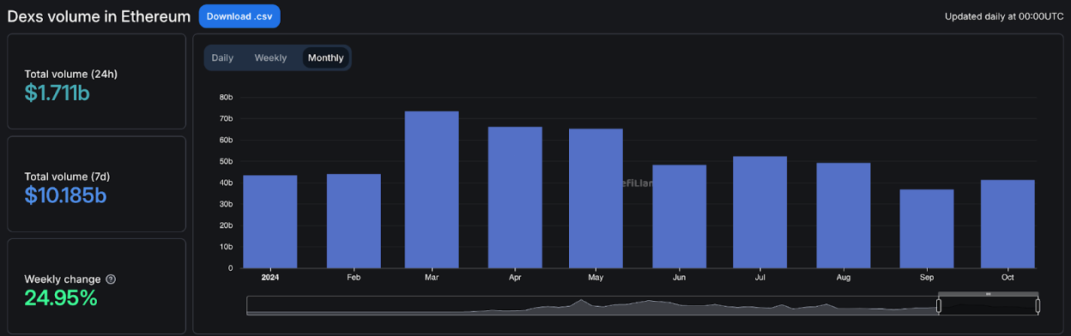Click the 24.95% weekly change value
The height and width of the screenshot is (336, 1071).
click(61, 298)
